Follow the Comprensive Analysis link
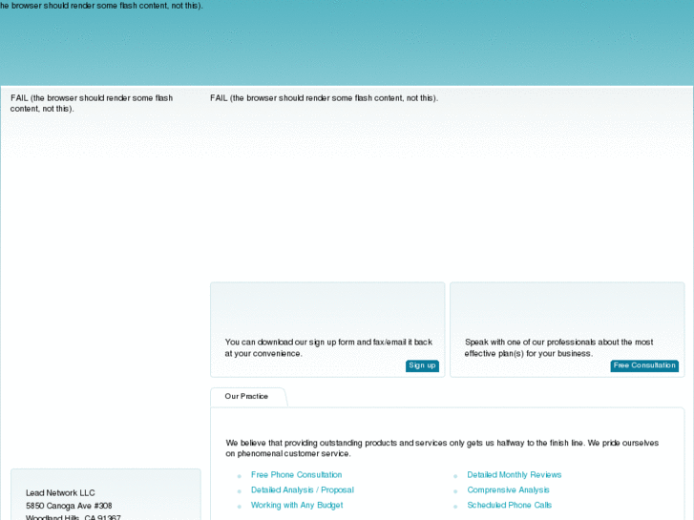The height and width of the screenshot is (520, 694). coord(508,489)
